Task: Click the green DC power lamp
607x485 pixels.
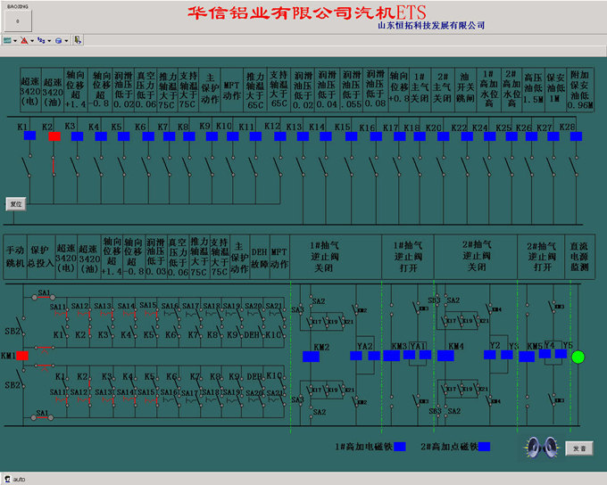Action: click(x=578, y=357)
